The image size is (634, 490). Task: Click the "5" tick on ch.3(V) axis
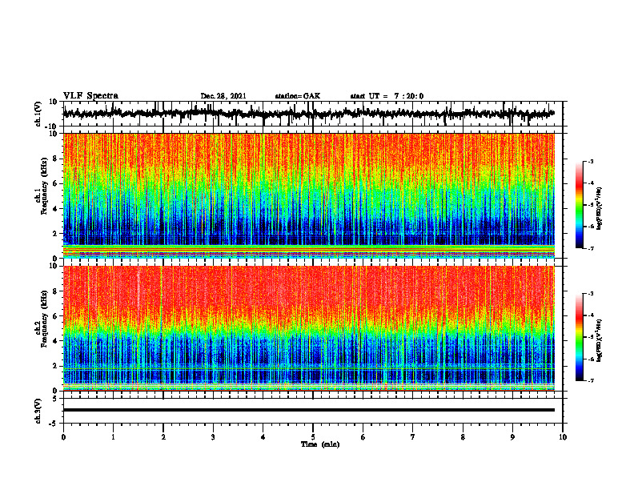(56, 399)
